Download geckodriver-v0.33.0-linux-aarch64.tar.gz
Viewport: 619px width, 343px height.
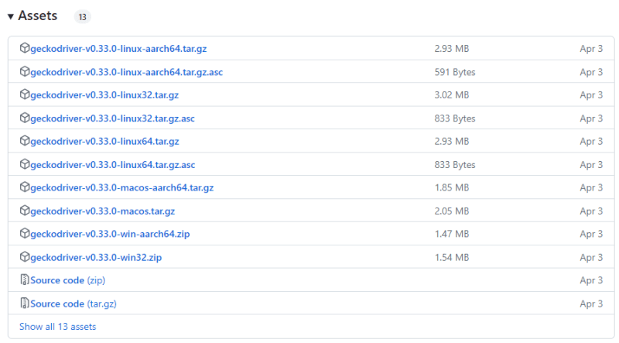point(118,49)
